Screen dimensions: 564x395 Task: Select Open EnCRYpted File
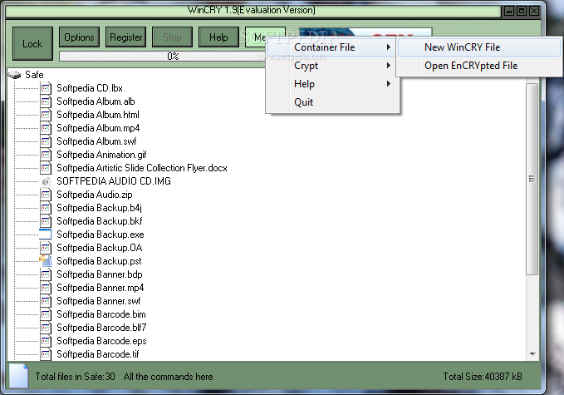(479, 66)
